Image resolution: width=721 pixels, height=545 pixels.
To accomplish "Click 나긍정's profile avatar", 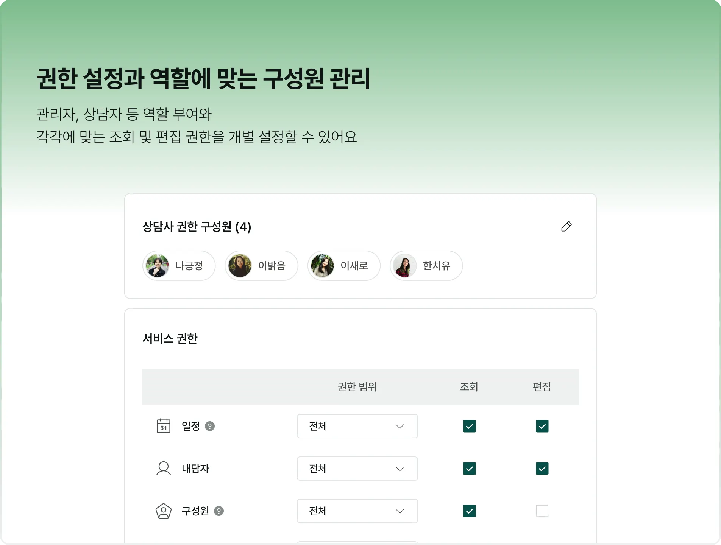I will (x=158, y=266).
